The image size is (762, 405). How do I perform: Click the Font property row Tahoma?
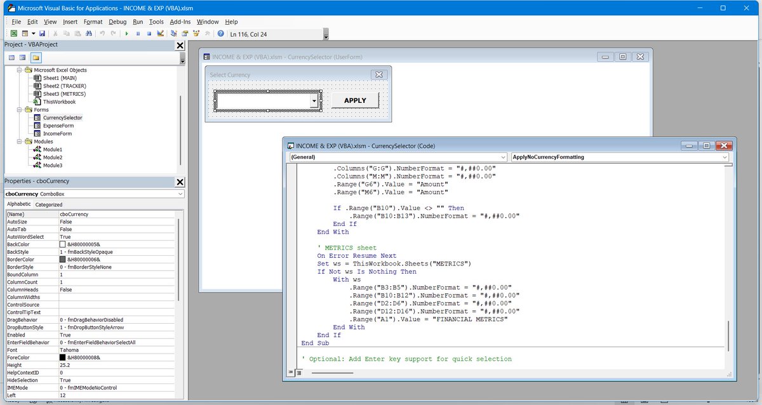(x=90, y=350)
